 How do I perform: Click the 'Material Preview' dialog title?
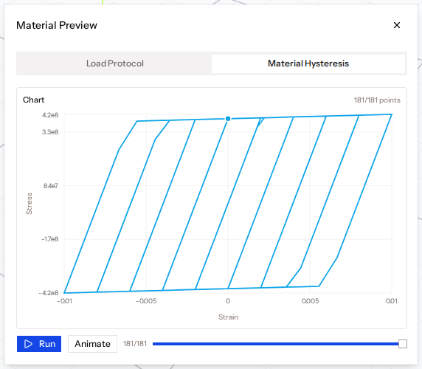[x=57, y=25]
